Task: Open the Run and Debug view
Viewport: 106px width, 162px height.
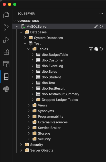Action: coord(6,40)
